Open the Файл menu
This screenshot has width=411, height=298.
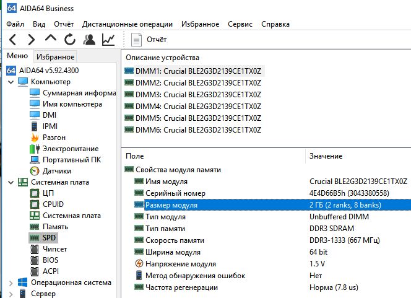coord(15,24)
